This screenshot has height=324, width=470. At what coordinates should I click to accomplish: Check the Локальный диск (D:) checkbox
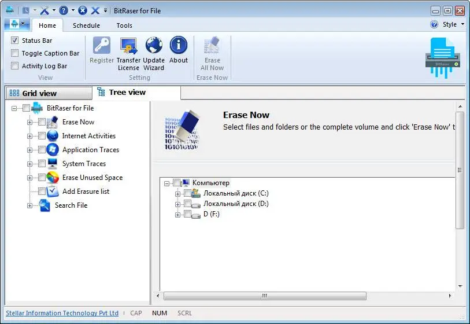pyautogui.click(x=187, y=204)
